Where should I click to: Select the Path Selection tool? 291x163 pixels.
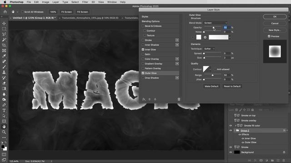(4, 116)
